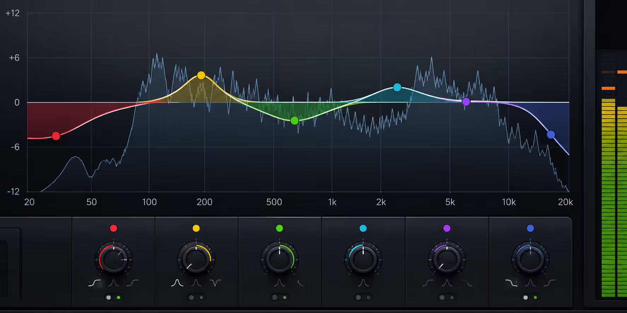Select the blue EQ node near 20k
This screenshot has height=313, width=627.
[551, 134]
